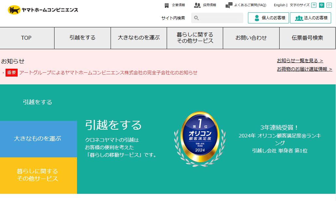The width and height of the screenshot is (336, 201).
Task: Switch site language to English
Action: point(280,5)
